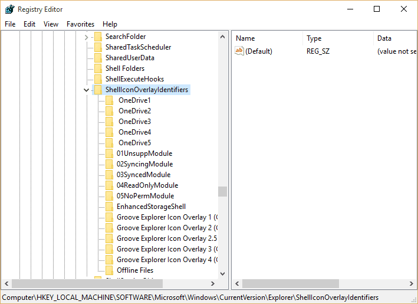Screen dimensions: 418x304
Task: Expand the SearchFolder key
Action: 87,37
